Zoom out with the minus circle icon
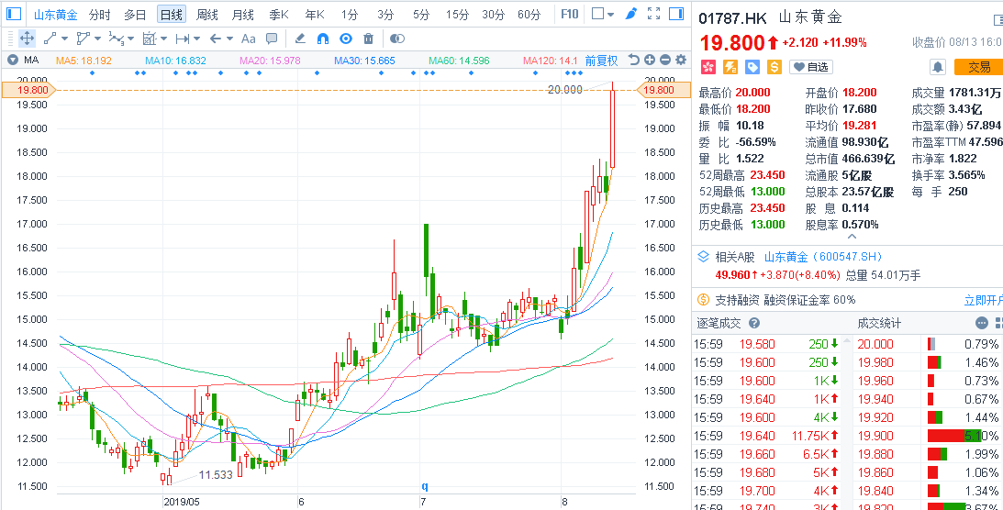 pyautogui.click(x=664, y=60)
